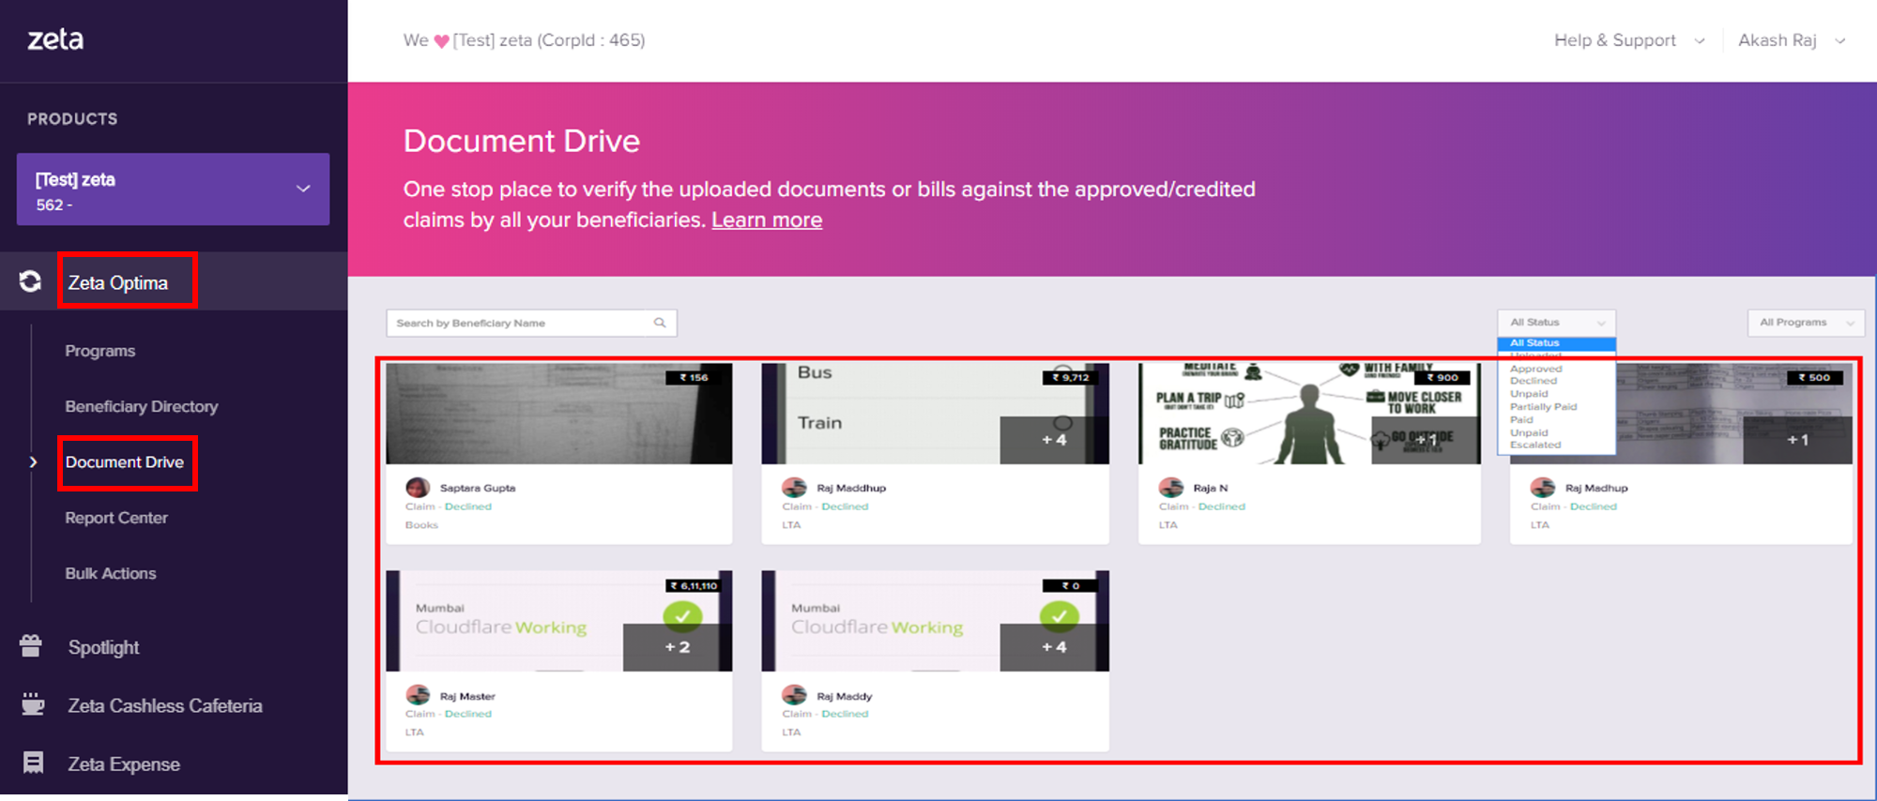Open Bulk Actions
Screen dimensions: 1877x801
coord(110,573)
